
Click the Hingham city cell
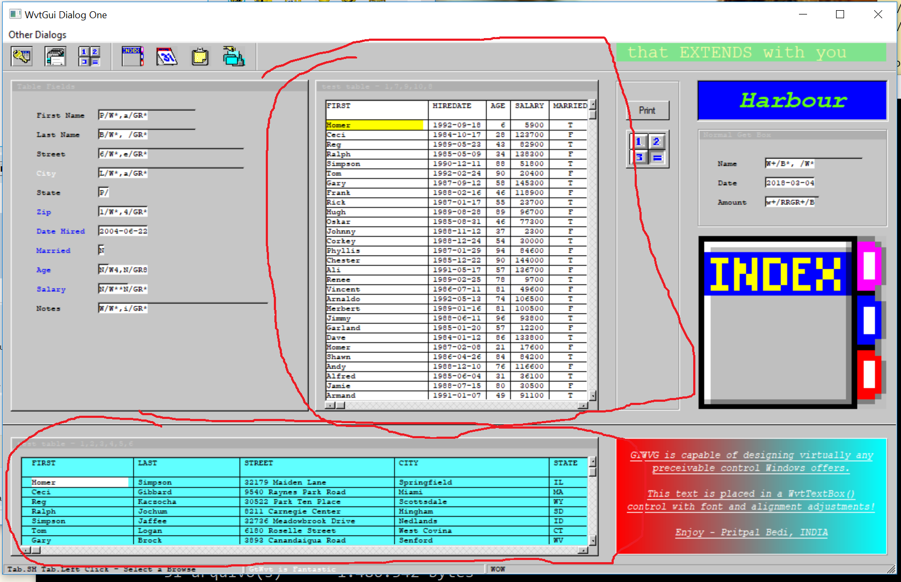pyautogui.click(x=471, y=511)
